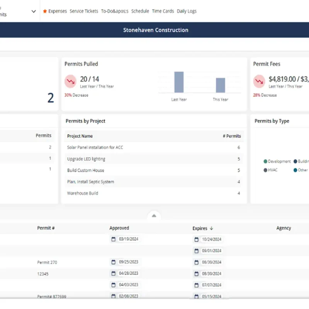Edit approved date 03/19/2024 field
309x309 pixels.
point(129,239)
